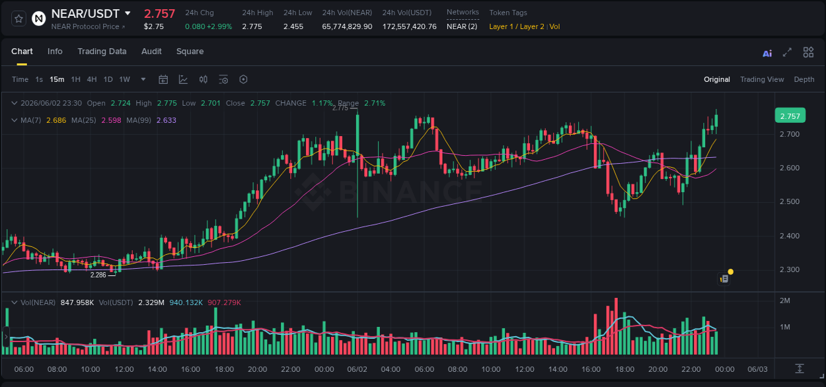Click the 24h Vol(NEAR) value 65,774,829.90
Image resolution: width=826 pixels, height=387 pixels.
(x=347, y=26)
